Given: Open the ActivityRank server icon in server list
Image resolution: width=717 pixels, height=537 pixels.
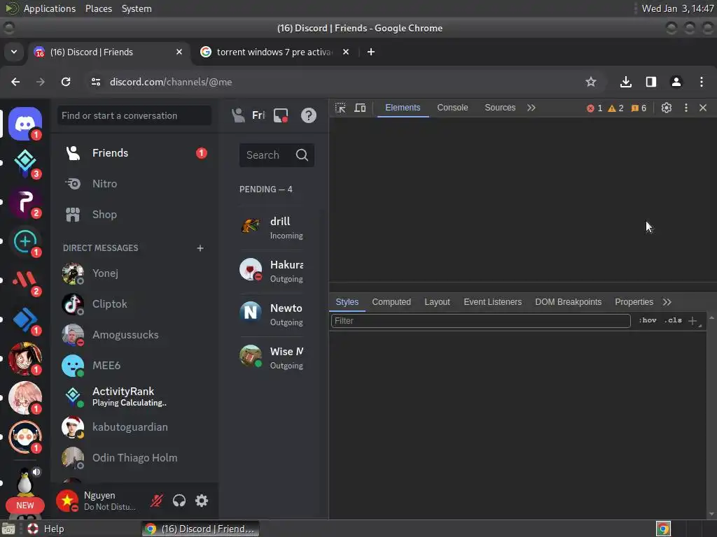Looking at the screenshot, I should tap(25, 163).
